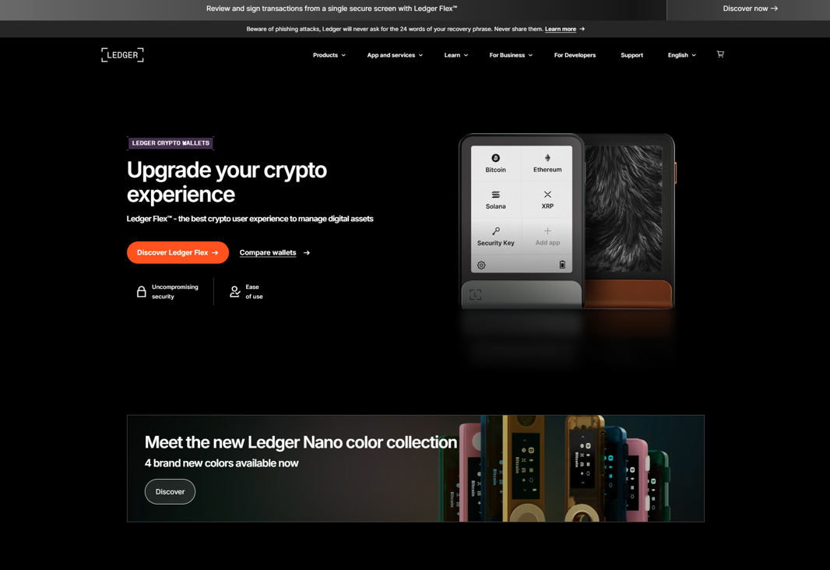Expand the Products dropdown menu

[x=329, y=55]
